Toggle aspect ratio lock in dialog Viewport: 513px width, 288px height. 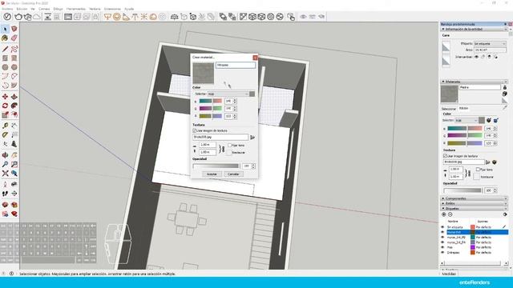click(x=223, y=149)
